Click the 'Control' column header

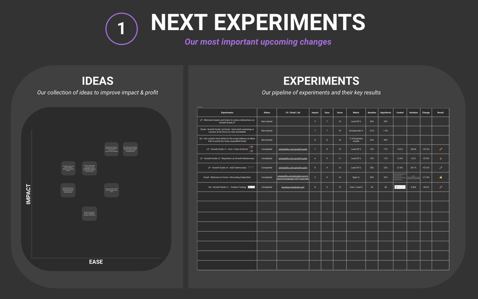coord(400,113)
